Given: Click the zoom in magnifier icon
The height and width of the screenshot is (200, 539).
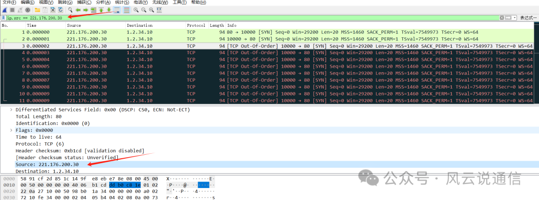Looking at the screenshot, I should click(x=136, y=10).
